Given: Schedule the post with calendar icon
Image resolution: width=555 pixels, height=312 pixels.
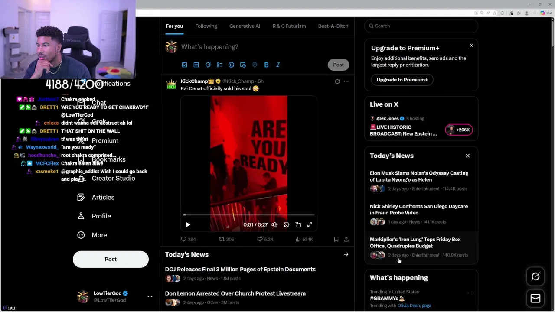Looking at the screenshot, I should (x=243, y=65).
